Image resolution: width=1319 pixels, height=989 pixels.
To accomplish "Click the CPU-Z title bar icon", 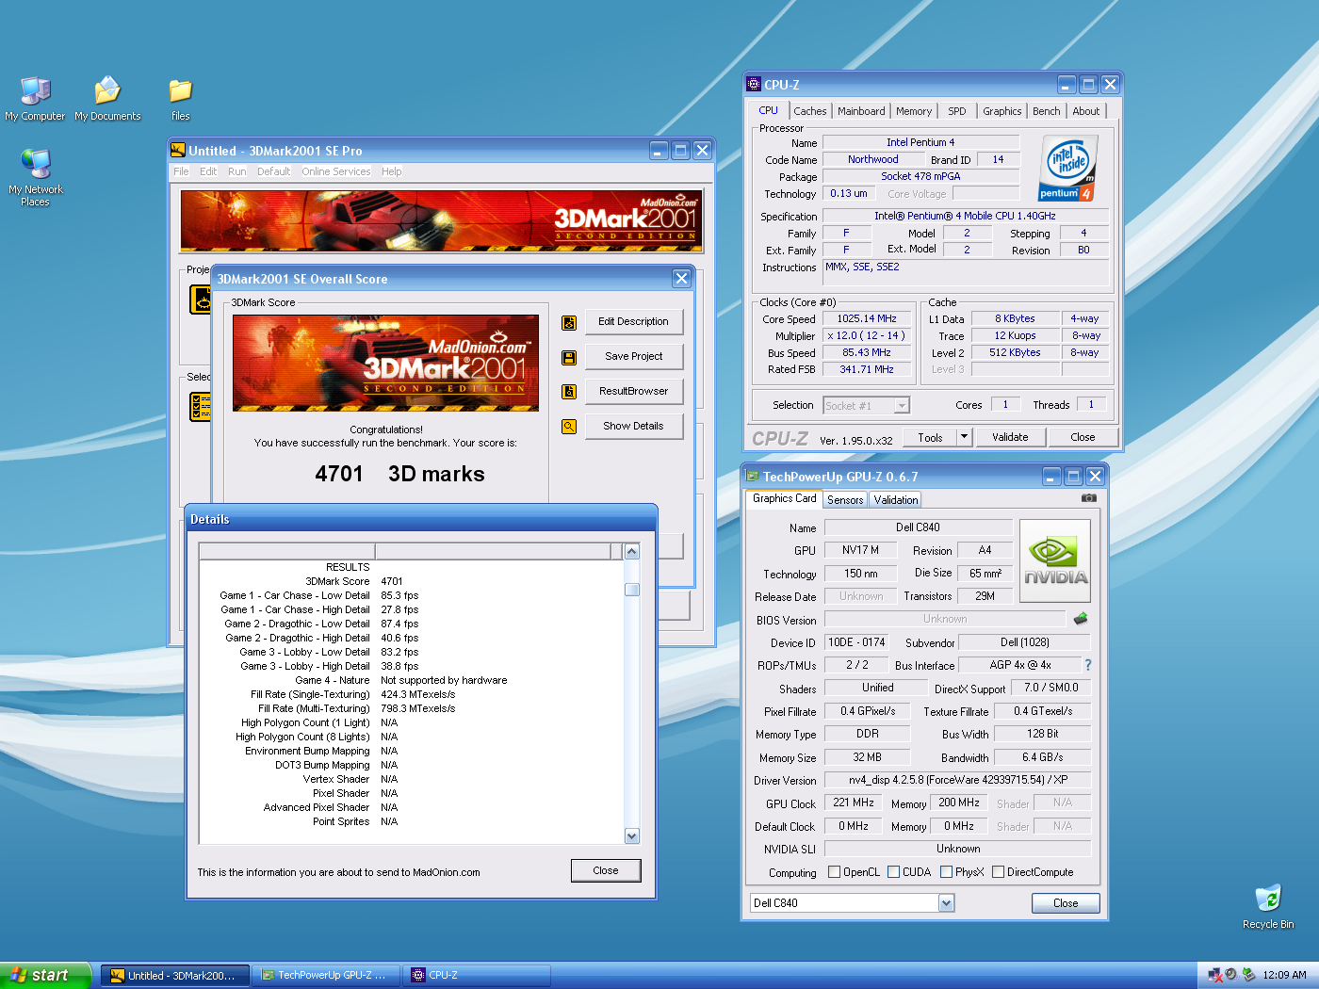I will (x=753, y=84).
